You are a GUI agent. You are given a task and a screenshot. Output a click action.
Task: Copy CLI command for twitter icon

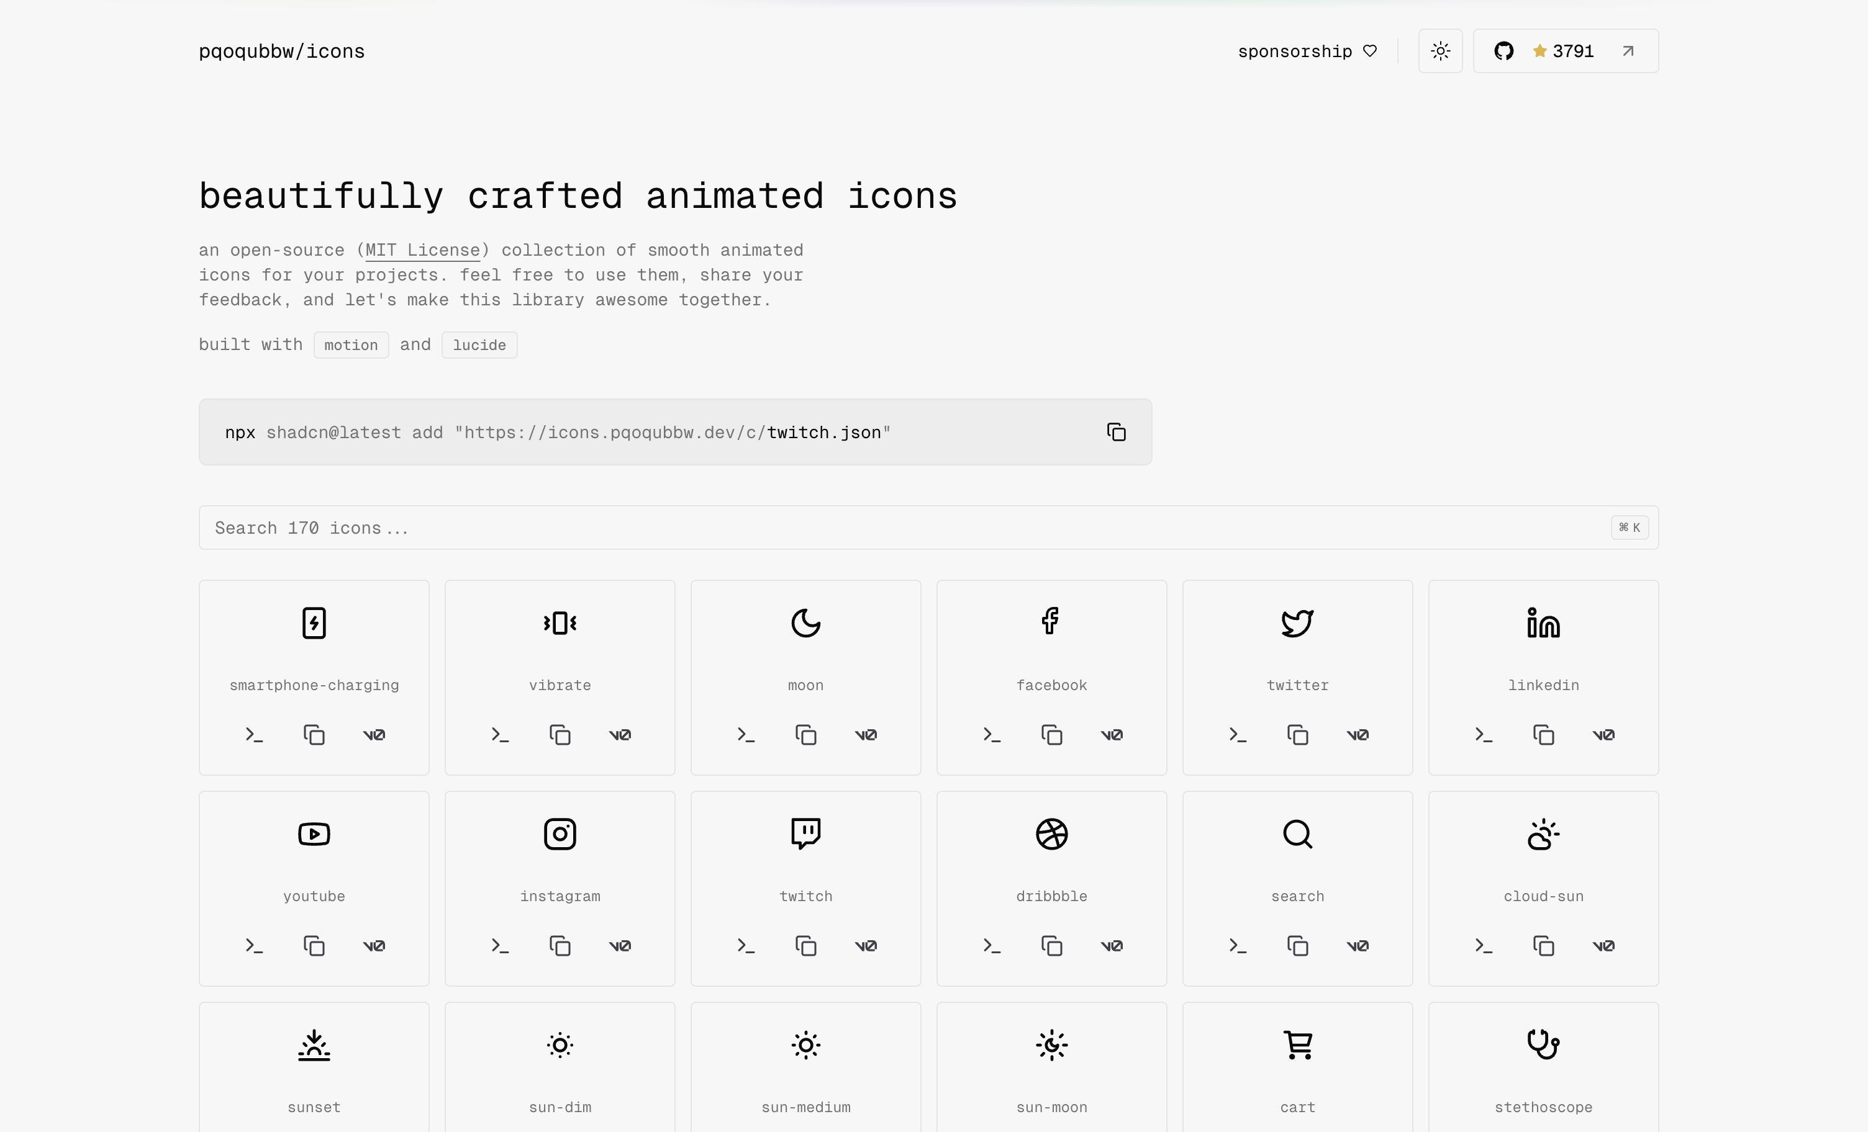(1237, 734)
